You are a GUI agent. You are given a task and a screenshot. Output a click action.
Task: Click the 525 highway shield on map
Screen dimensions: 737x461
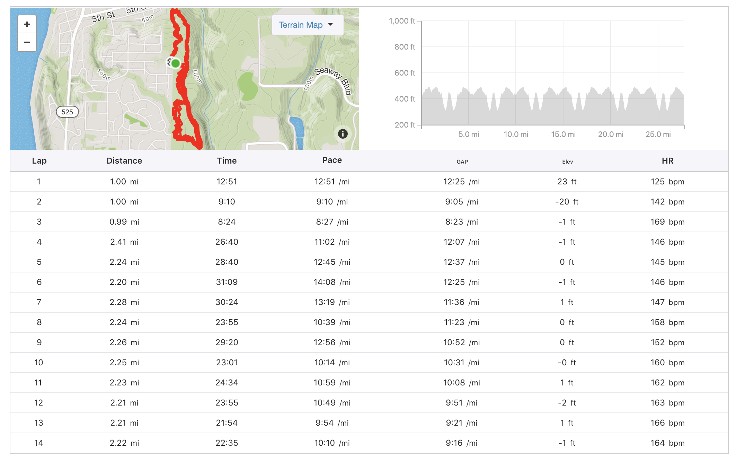(x=67, y=112)
